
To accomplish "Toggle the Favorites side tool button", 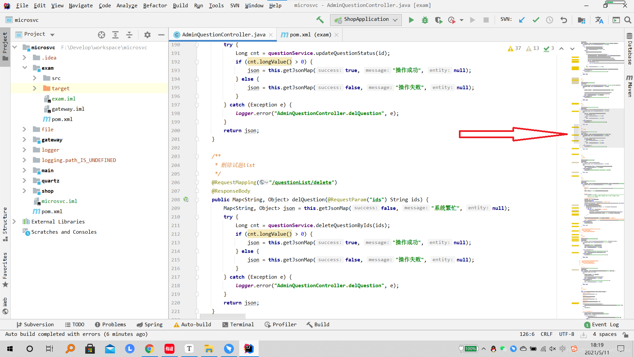I will coord(5,270).
